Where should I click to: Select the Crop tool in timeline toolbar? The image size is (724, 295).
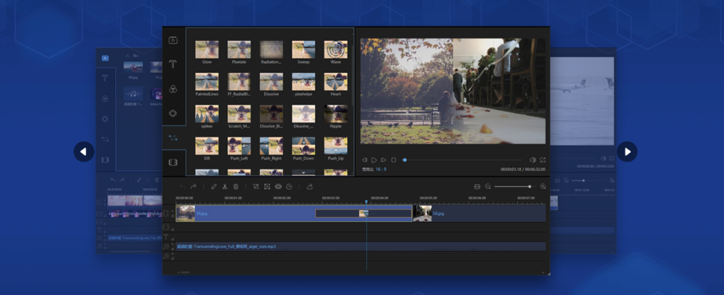(x=256, y=186)
